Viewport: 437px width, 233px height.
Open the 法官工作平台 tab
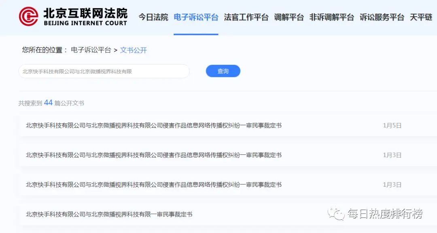246,17
